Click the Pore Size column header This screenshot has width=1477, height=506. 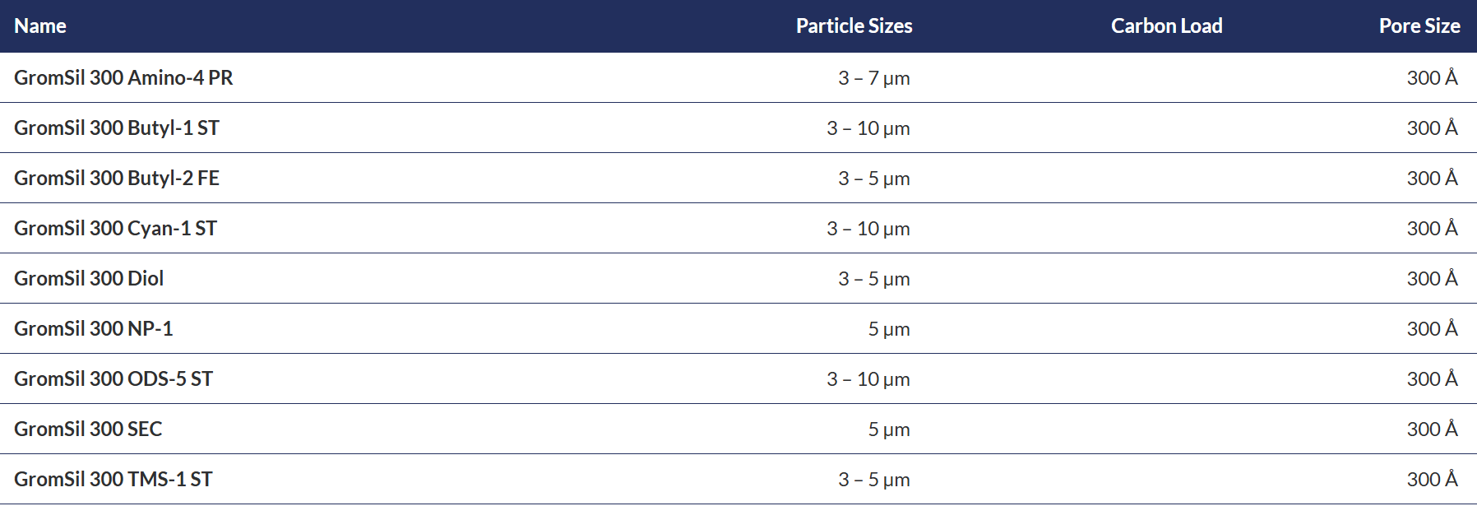(x=1419, y=26)
